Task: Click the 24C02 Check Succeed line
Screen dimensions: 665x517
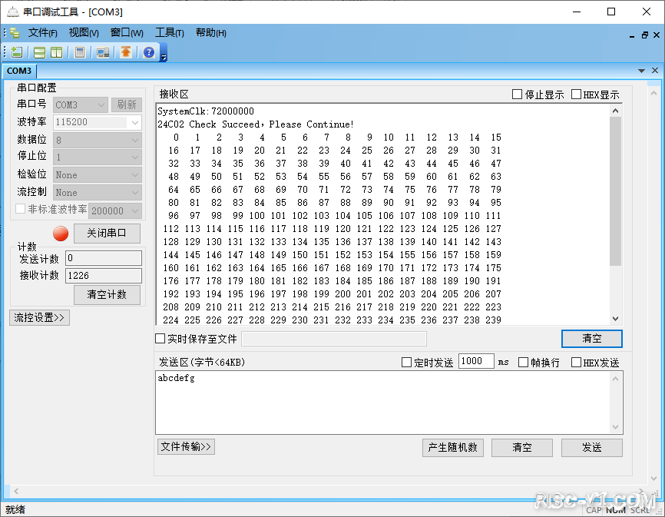Action: pyautogui.click(x=256, y=124)
